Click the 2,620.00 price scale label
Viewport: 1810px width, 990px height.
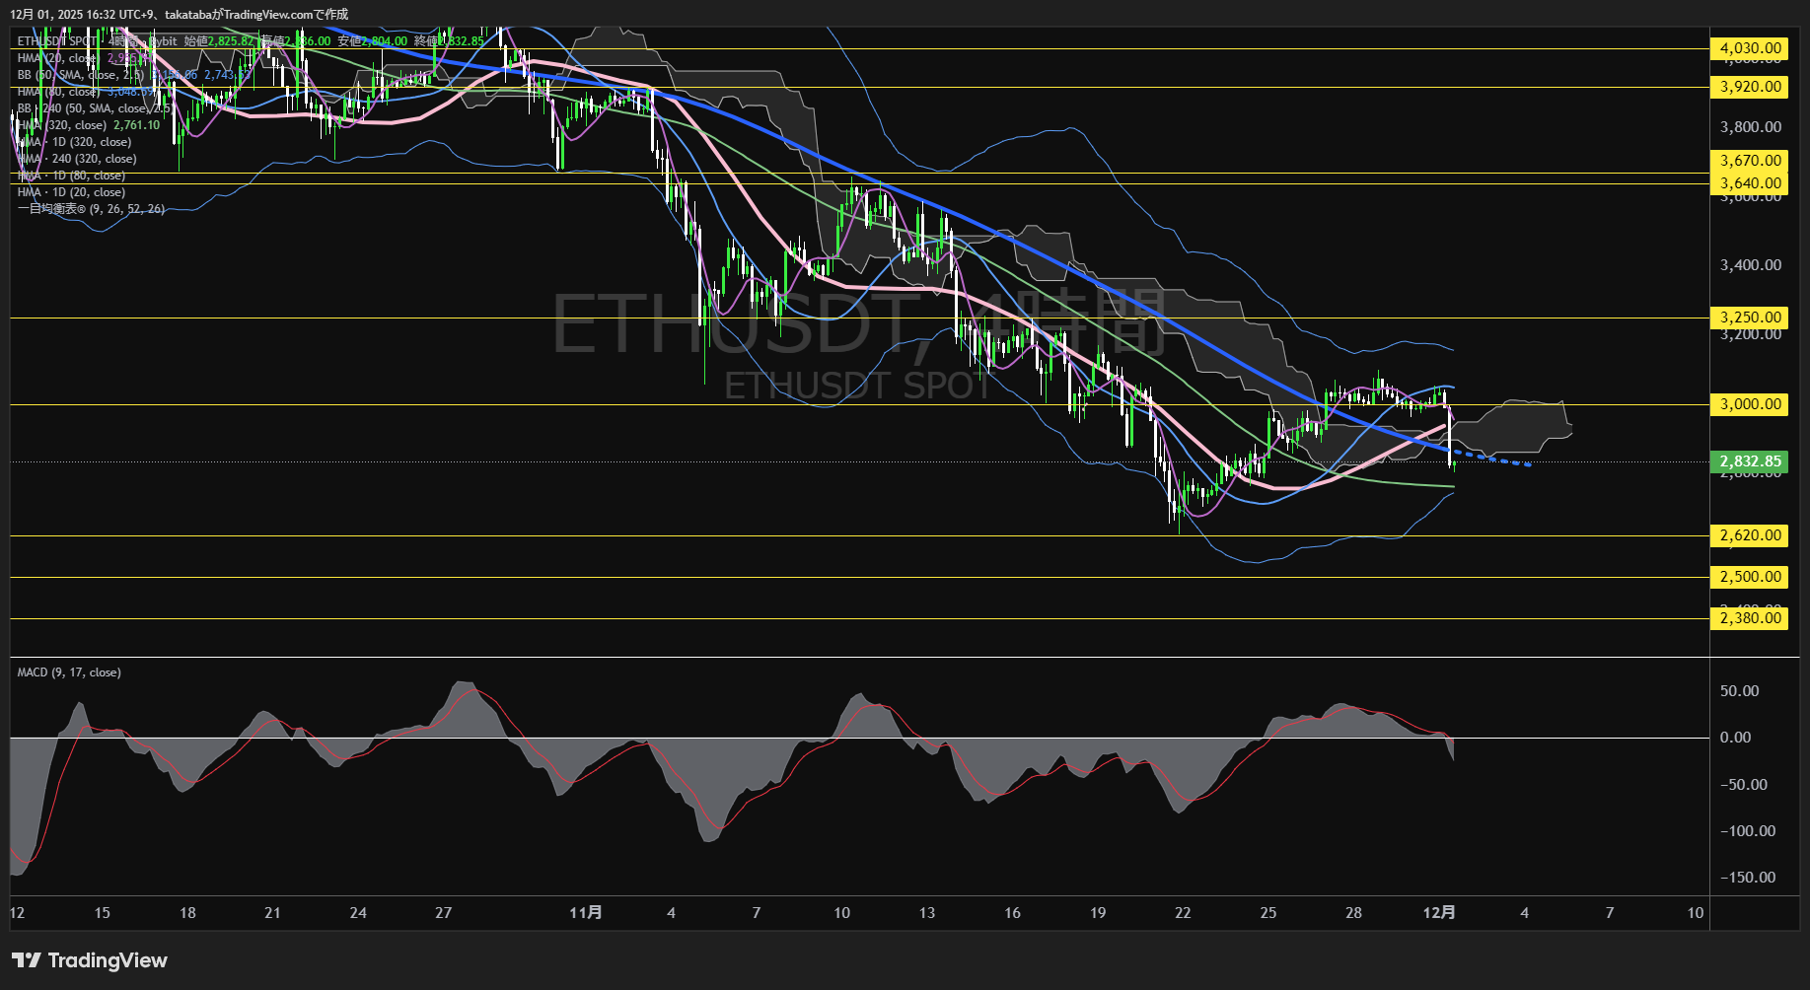click(1749, 535)
